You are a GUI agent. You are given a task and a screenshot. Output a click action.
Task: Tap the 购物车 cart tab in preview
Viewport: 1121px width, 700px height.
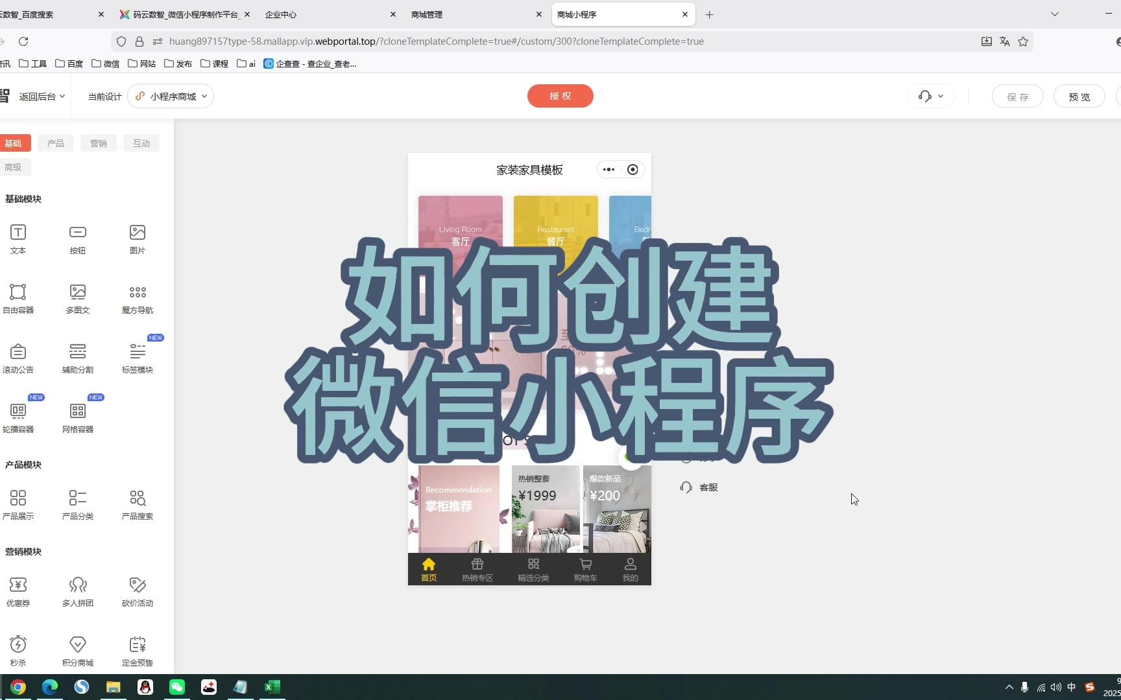point(585,569)
